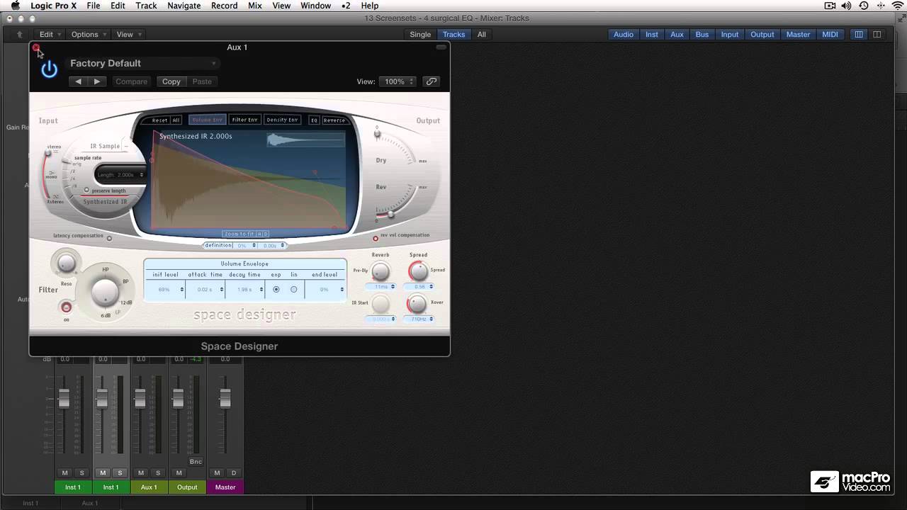907x510 pixels.
Task: Go to previous preset with left arrow
Action: [79, 81]
